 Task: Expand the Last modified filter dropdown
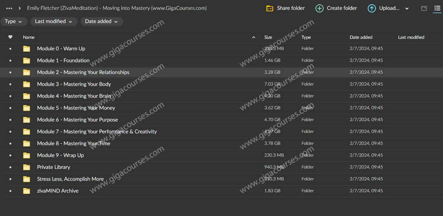pyautogui.click(x=54, y=22)
